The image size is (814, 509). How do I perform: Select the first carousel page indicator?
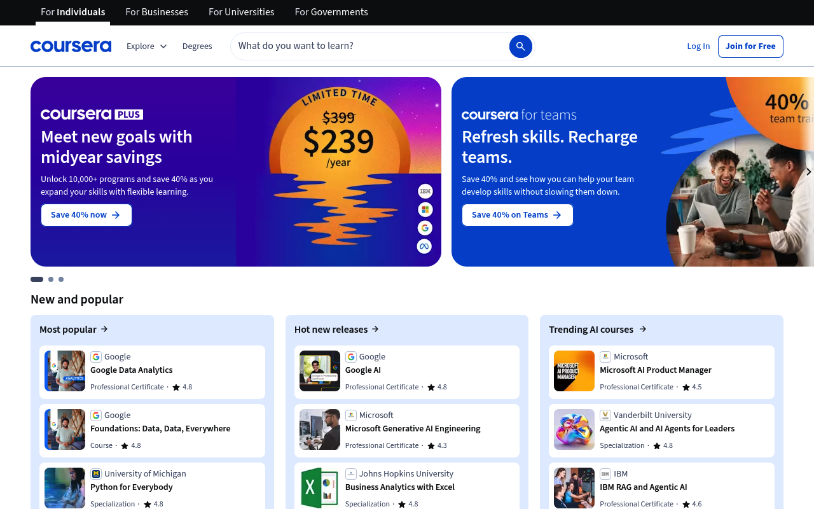[x=37, y=279]
